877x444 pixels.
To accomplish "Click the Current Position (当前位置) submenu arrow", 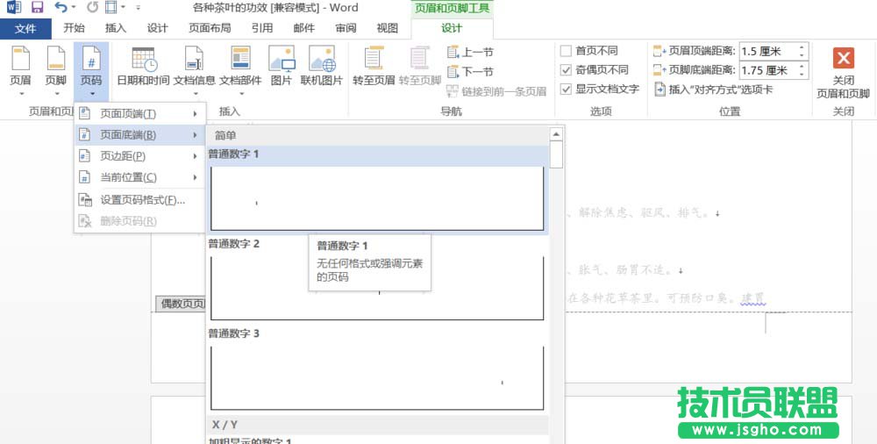I will tap(196, 177).
